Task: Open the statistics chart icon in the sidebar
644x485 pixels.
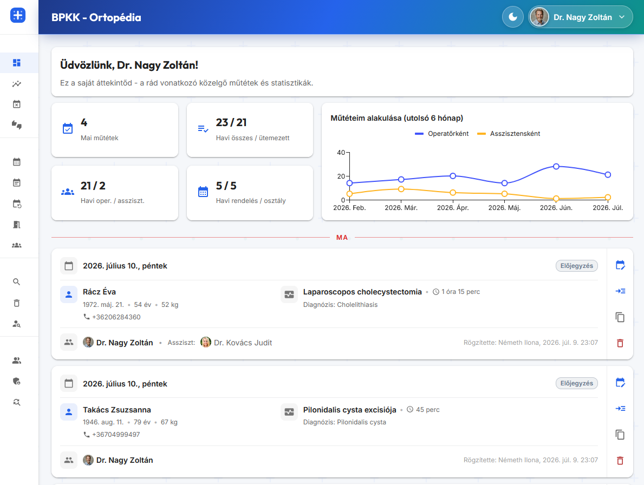Action: (x=16, y=84)
